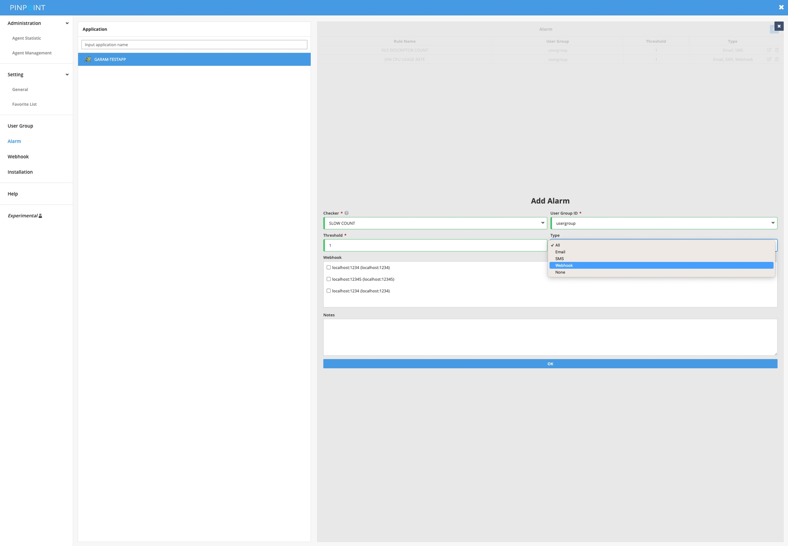
Task: Click edit icon for JVM CPU USAGE RATE
Action: coord(769,59)
